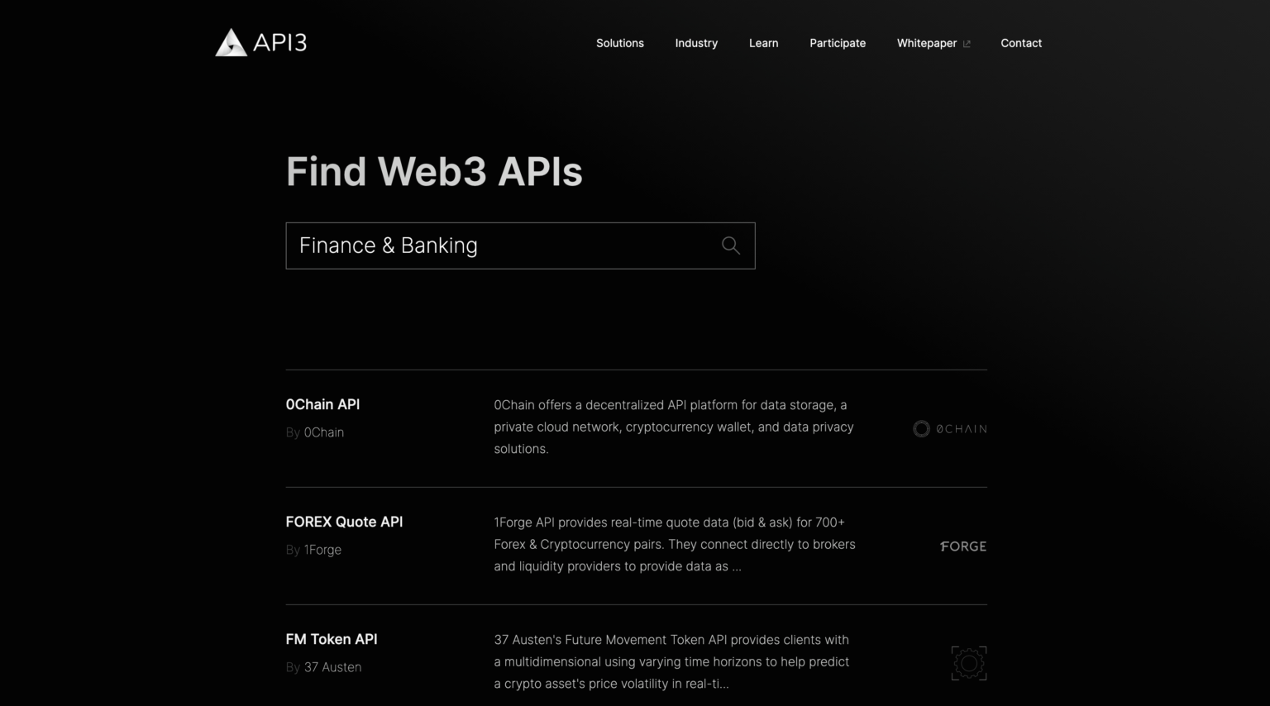Screen dimensions: 1270x706
Task: Click the FORGE brand logo
Action: pos(962,546)
